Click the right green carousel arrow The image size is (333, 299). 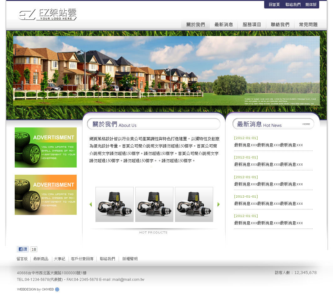point(218,204)
